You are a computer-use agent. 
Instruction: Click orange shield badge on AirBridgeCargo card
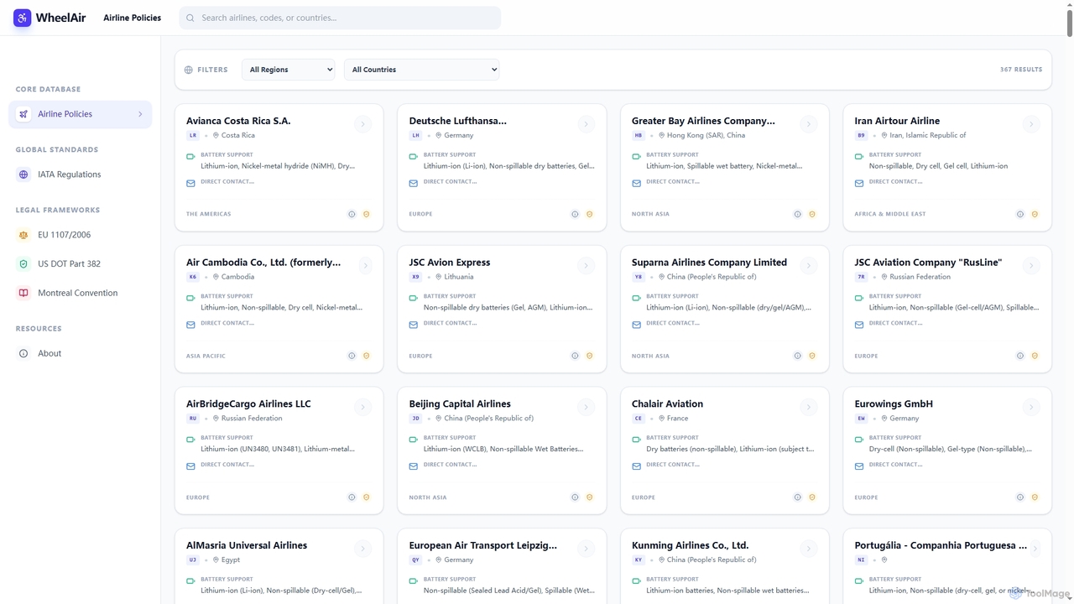pyautogui.click(x=367, y=497)
